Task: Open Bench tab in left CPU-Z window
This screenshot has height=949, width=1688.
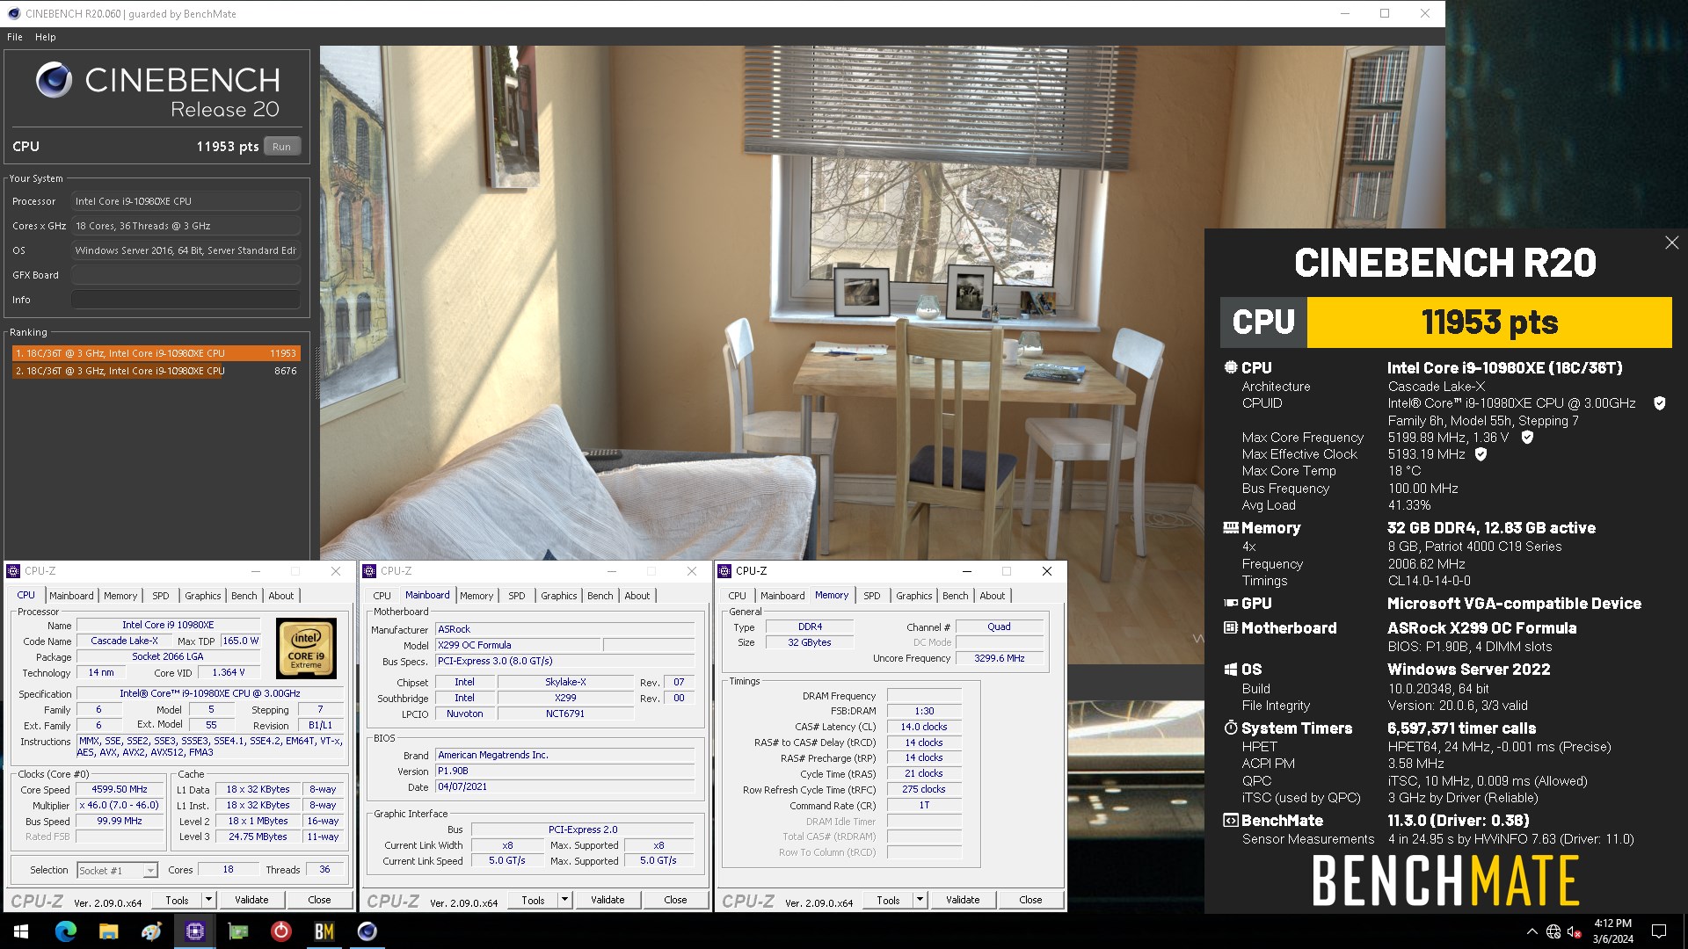Action: pos(244,596)
